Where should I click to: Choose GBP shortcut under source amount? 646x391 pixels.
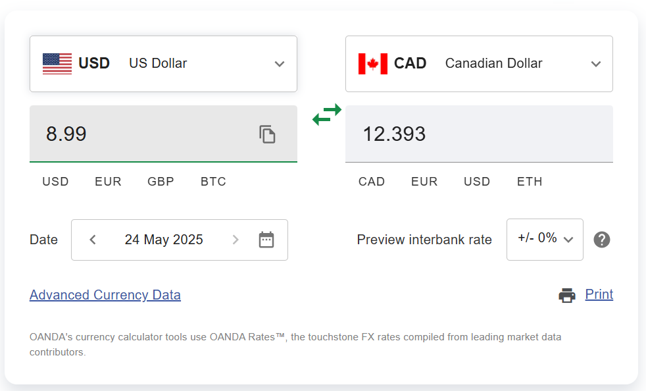(161, 182)
